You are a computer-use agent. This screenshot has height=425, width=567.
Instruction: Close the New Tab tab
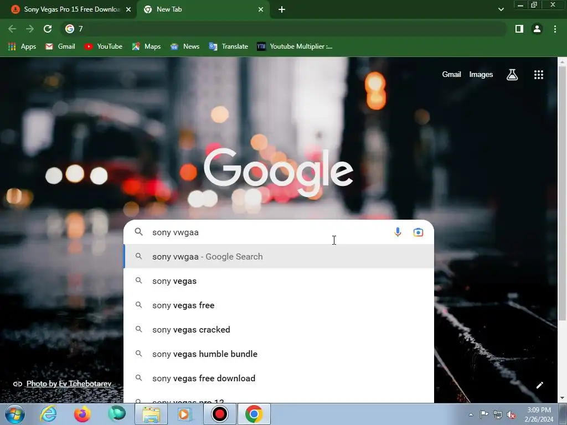click(x=261, y=9)
